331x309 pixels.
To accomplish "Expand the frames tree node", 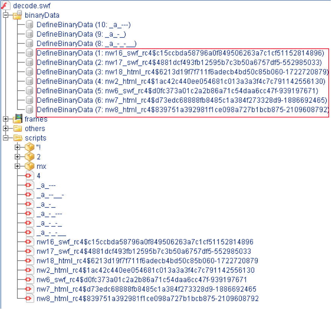I will click(6, 119).
